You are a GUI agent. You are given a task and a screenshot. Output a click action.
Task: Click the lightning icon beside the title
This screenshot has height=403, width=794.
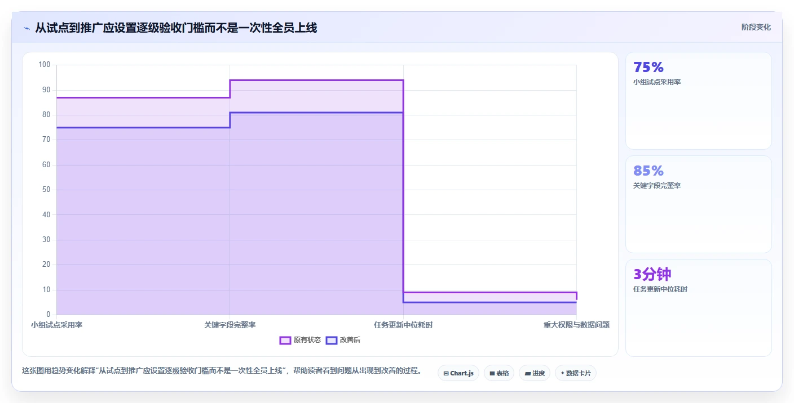click(27, 28)
